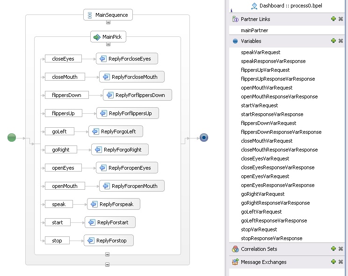The image size is (348, 276).
Task: Select the speakVarRequest variable
Action: pyautogui.click(x=261, y=52)
